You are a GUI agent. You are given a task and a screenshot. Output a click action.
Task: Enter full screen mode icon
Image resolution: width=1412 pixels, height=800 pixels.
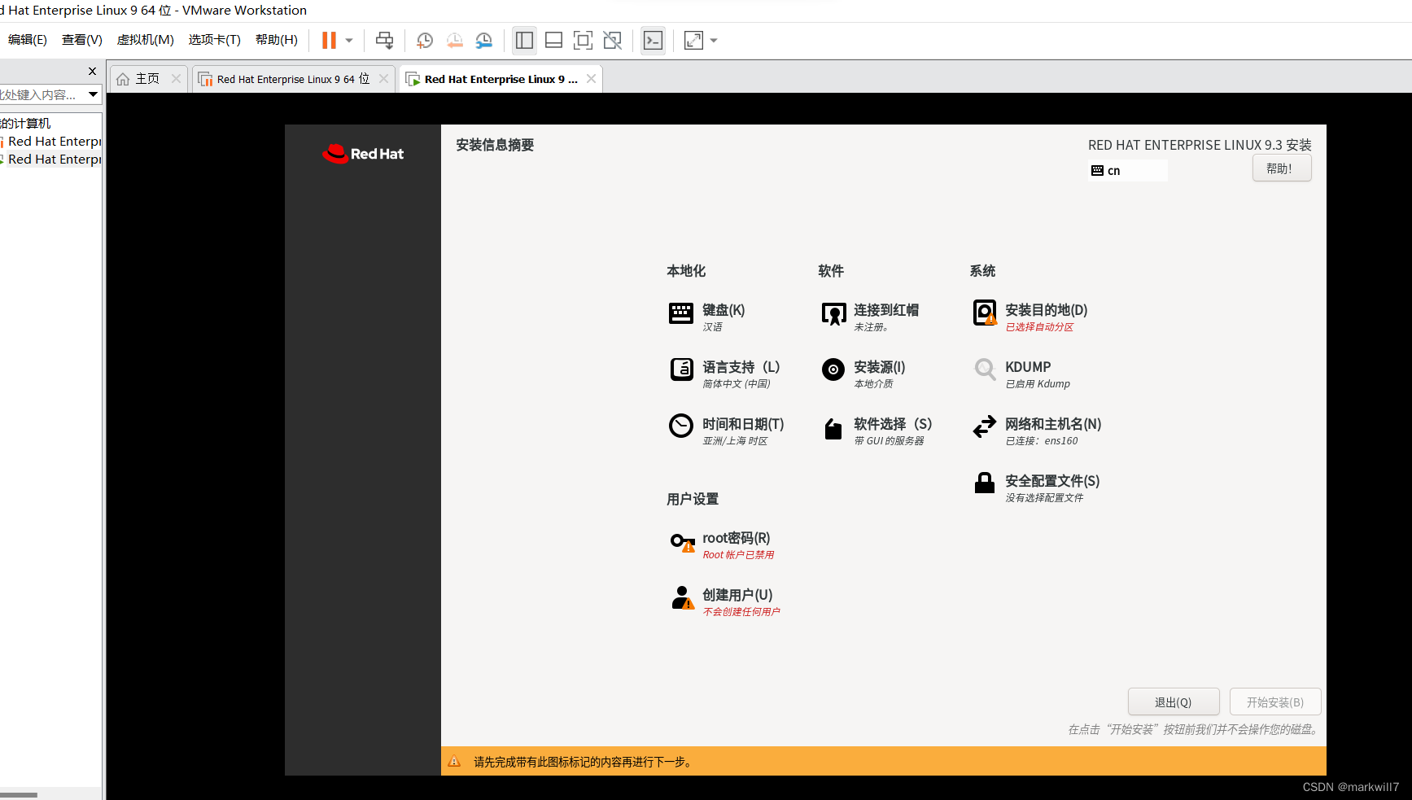584,41
